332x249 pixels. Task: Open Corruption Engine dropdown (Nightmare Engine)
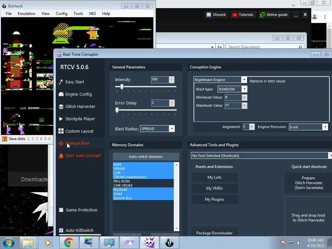pos(244,80)
